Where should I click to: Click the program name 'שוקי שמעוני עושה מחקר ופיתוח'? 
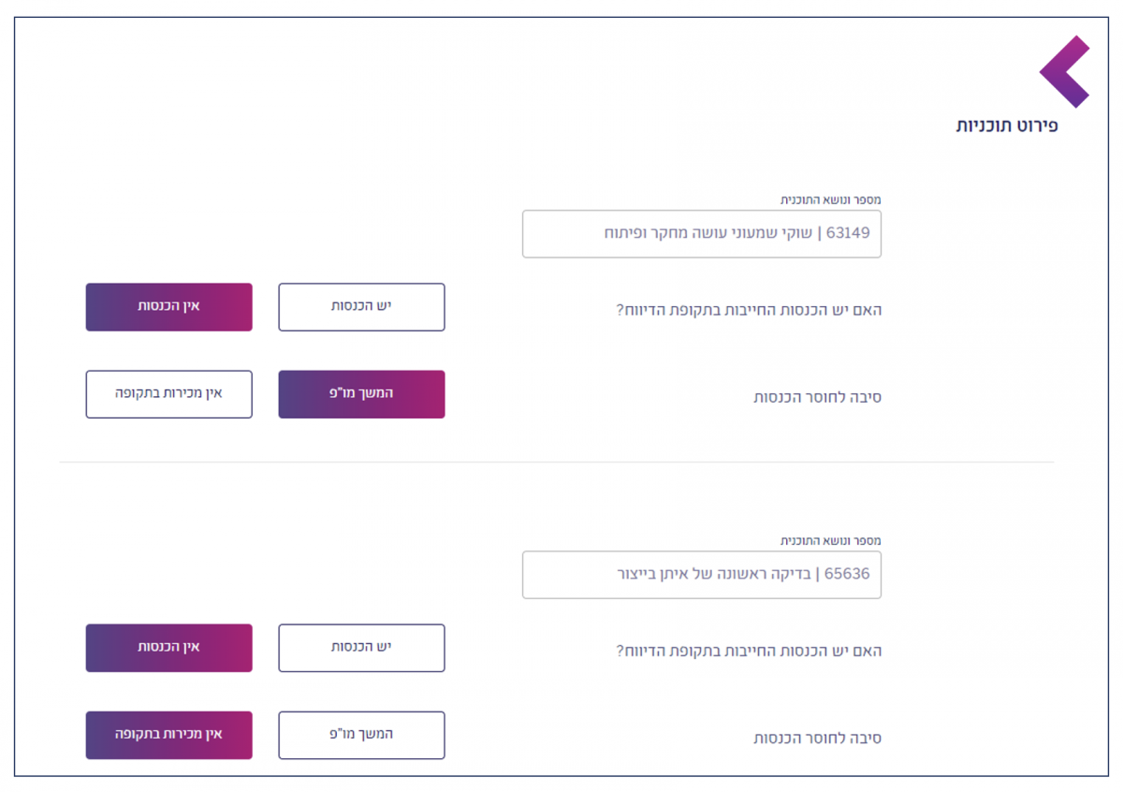[x=709, y=233]
